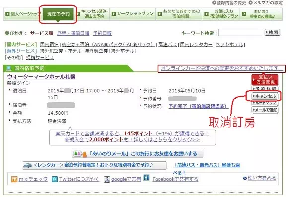Click 予約詳細 button
Viewport: 288px width, 197px height.
point(265,88)
